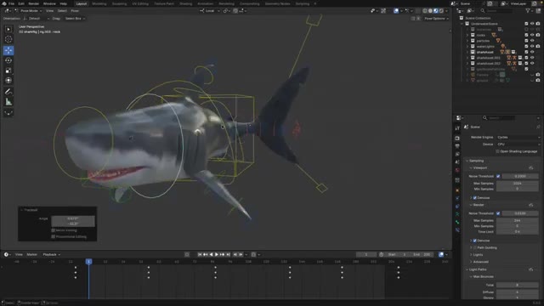544x306 pixels.
Task: Collapse the Light Paths panel
Action: (x=467, y=269)
